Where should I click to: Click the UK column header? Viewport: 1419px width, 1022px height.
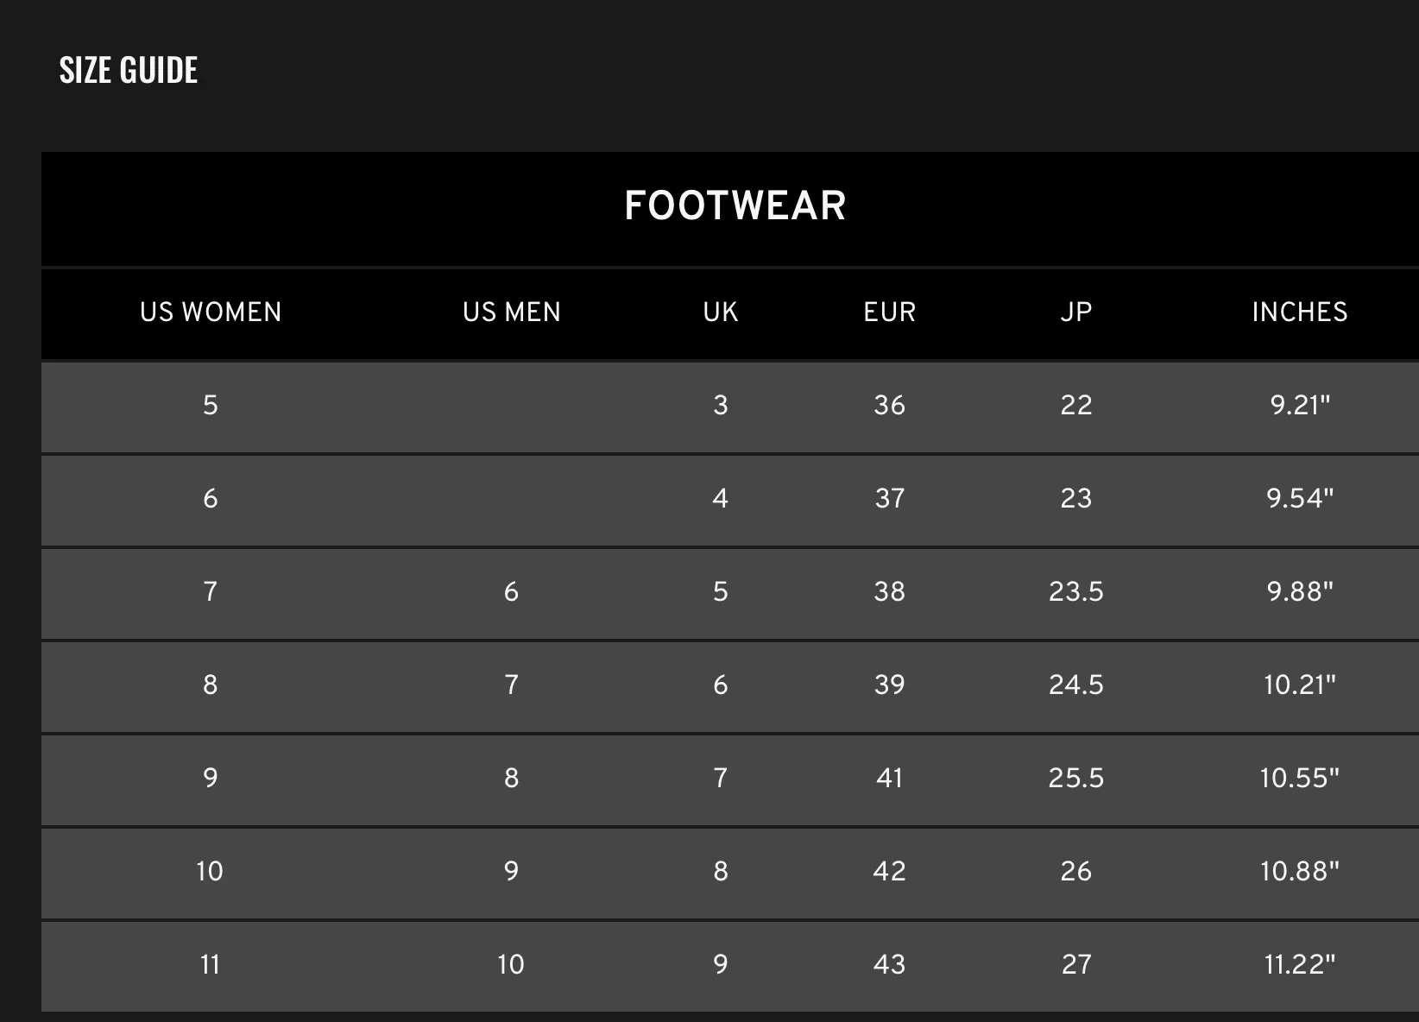point(721,312)
